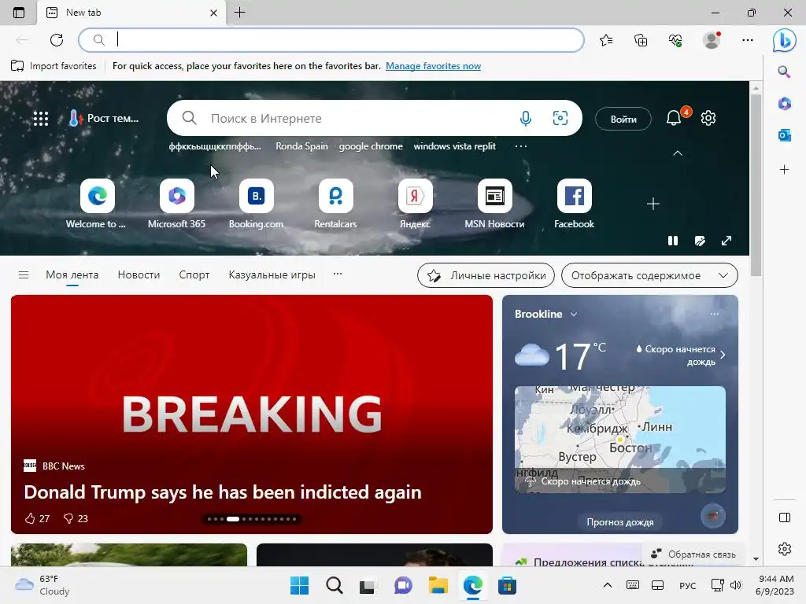Click the Личные настройки button
The width and height of the screenshot is (806, 604).
click(x=486, y=275)
